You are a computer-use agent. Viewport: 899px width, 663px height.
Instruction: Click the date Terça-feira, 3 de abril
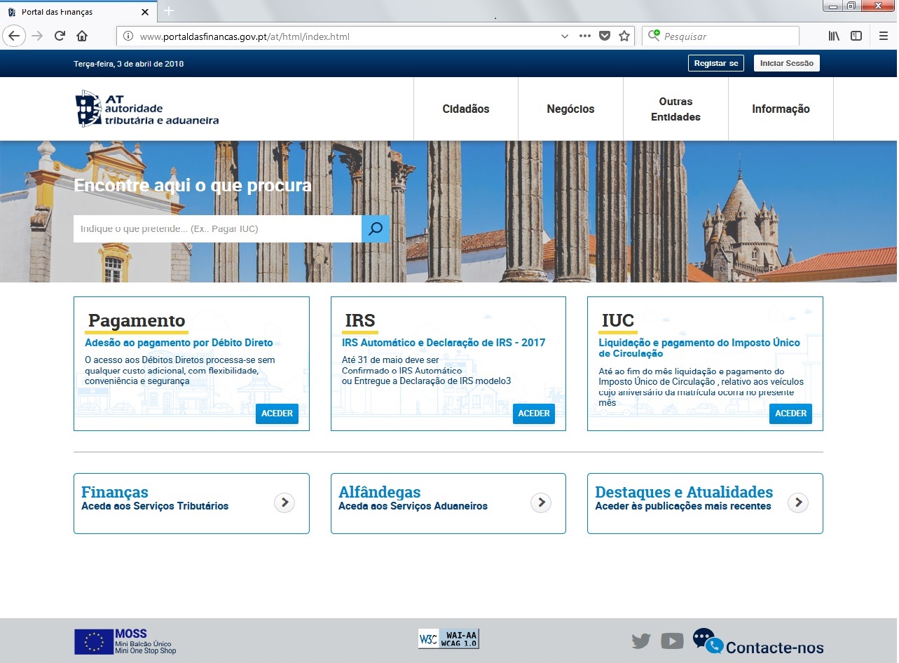tap(129, 64)
